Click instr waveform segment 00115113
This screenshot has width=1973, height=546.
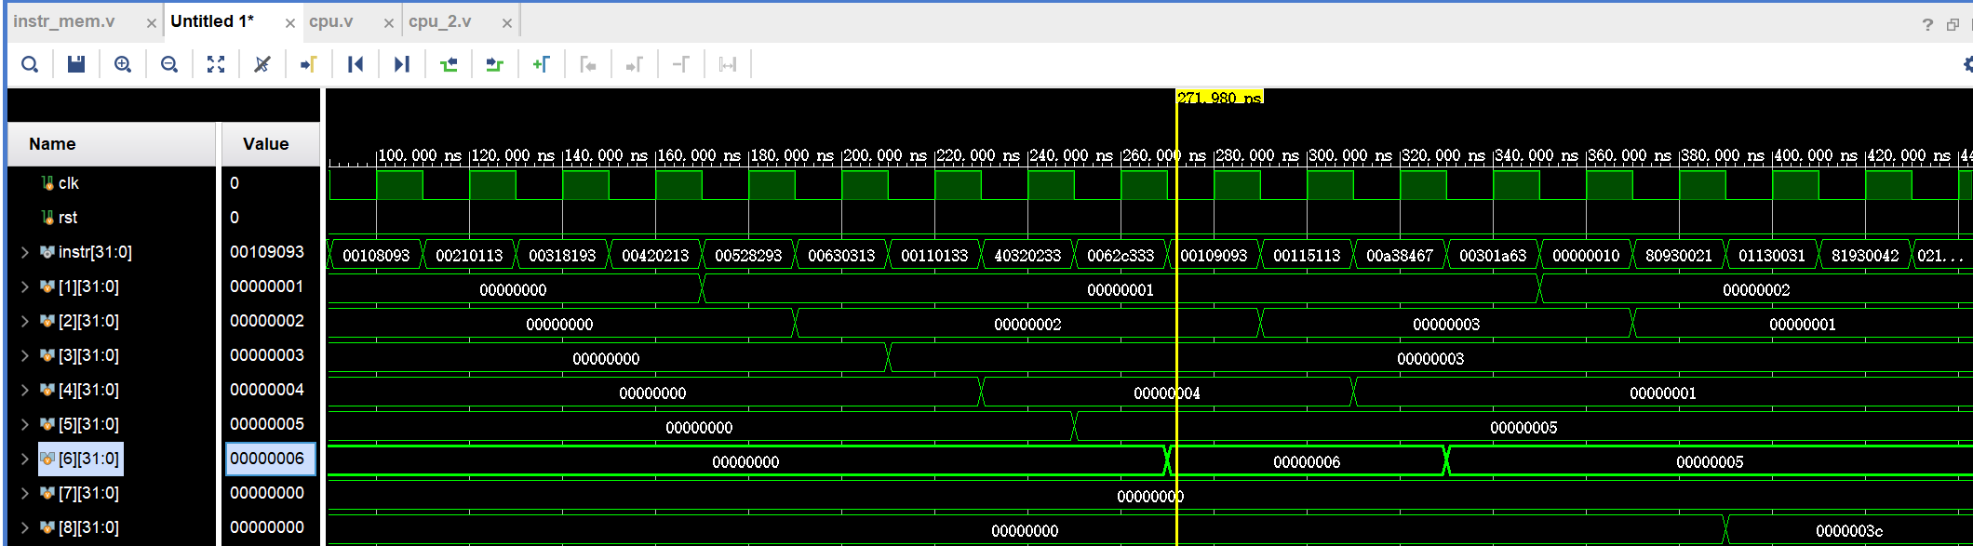tap(1307, 255)
